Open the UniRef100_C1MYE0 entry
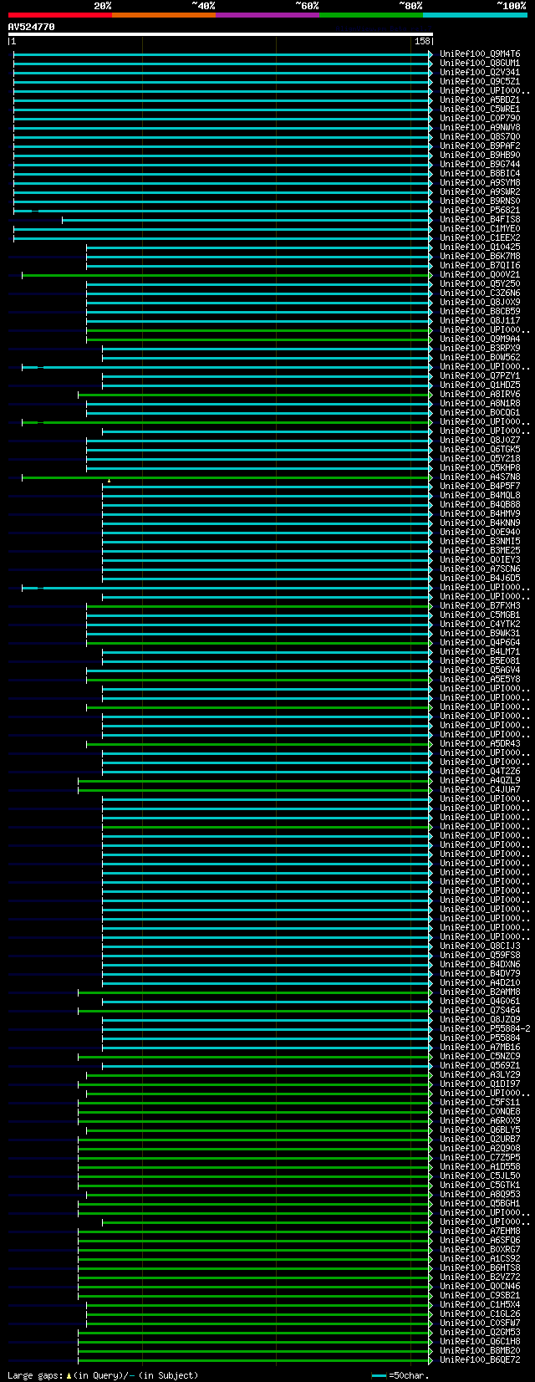 click(x=480, y=228)
